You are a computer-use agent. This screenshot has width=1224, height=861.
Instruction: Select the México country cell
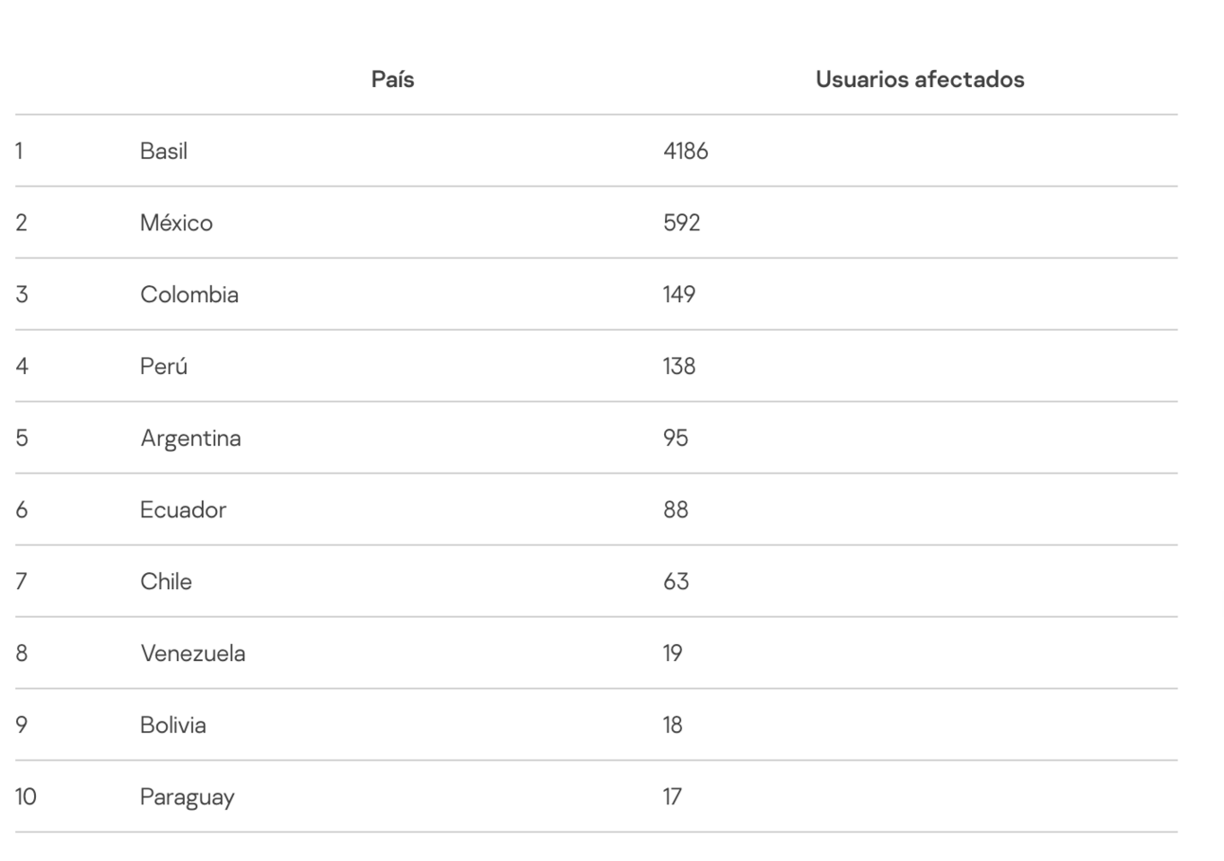pos(176,223)
